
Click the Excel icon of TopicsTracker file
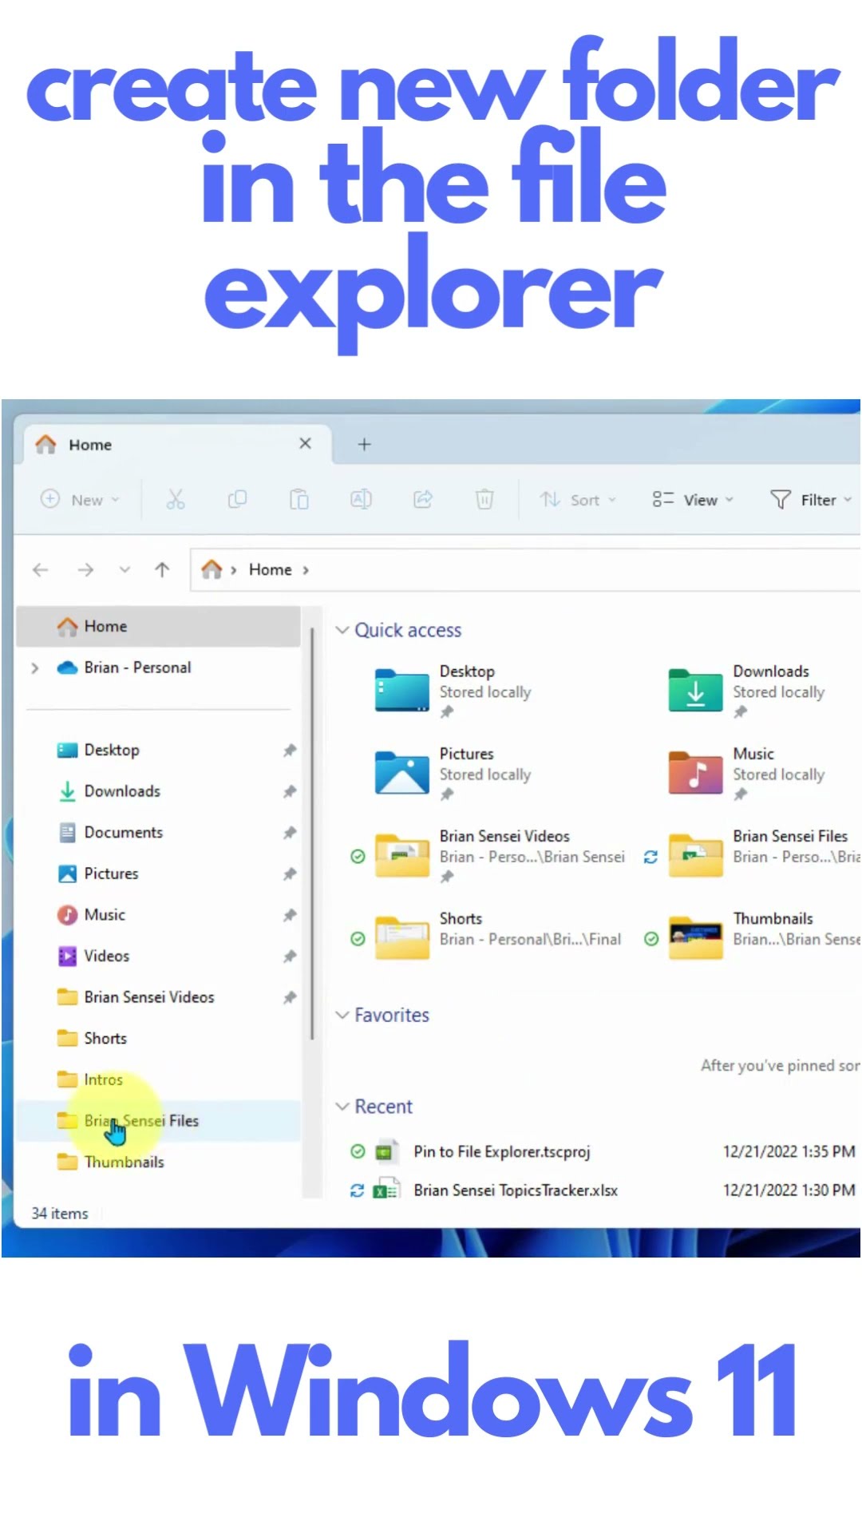[387, 1190]
